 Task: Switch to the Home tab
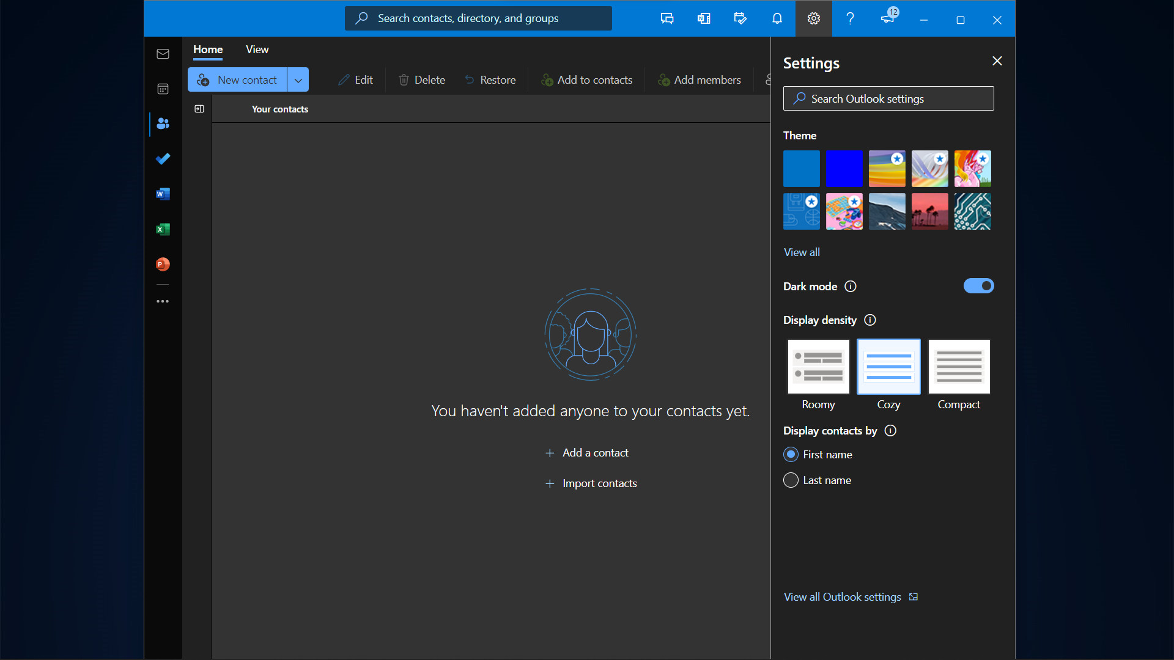click(208, 50)
